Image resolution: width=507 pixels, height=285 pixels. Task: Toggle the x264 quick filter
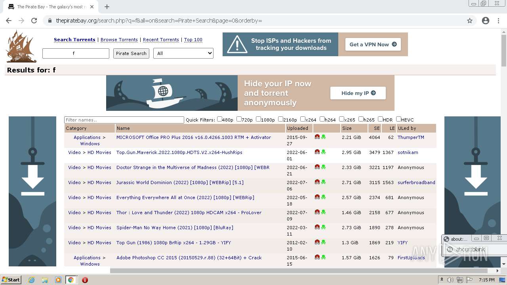(303, 119)
